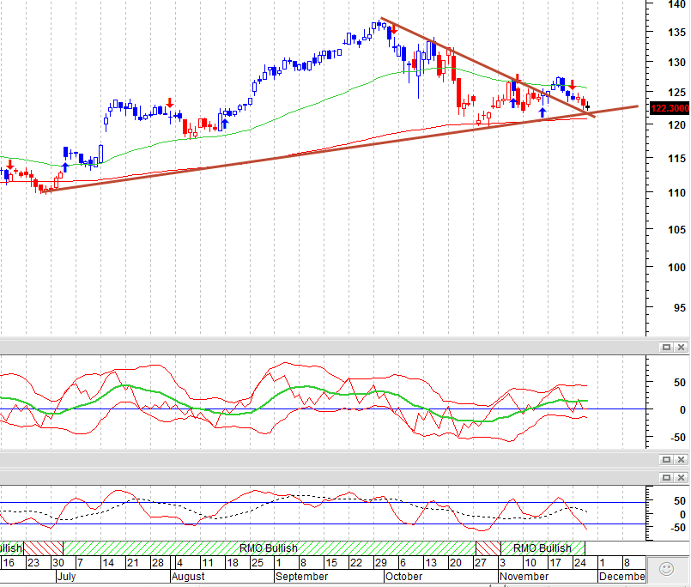Select the blue buy arrow in mid November
Viewport: 691px width, 587px height.
pyautogui.click(x=542, y=112)
